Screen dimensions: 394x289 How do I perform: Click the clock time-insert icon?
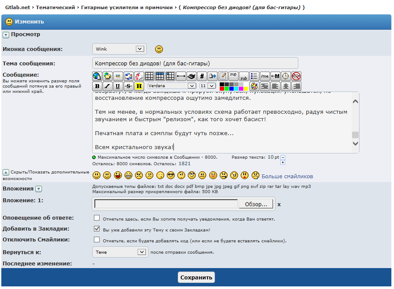pos(286,76)
